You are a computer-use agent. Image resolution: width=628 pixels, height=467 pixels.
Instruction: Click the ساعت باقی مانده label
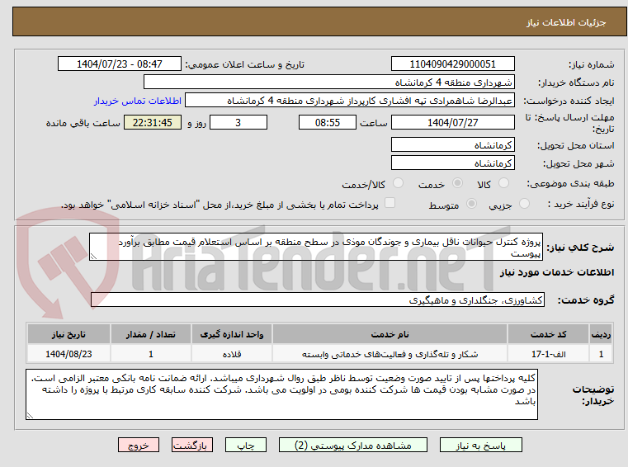tap(83, 123)
